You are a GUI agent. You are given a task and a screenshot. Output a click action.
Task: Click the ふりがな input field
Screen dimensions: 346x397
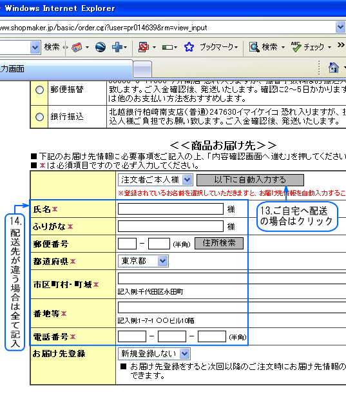pos(171,226)
